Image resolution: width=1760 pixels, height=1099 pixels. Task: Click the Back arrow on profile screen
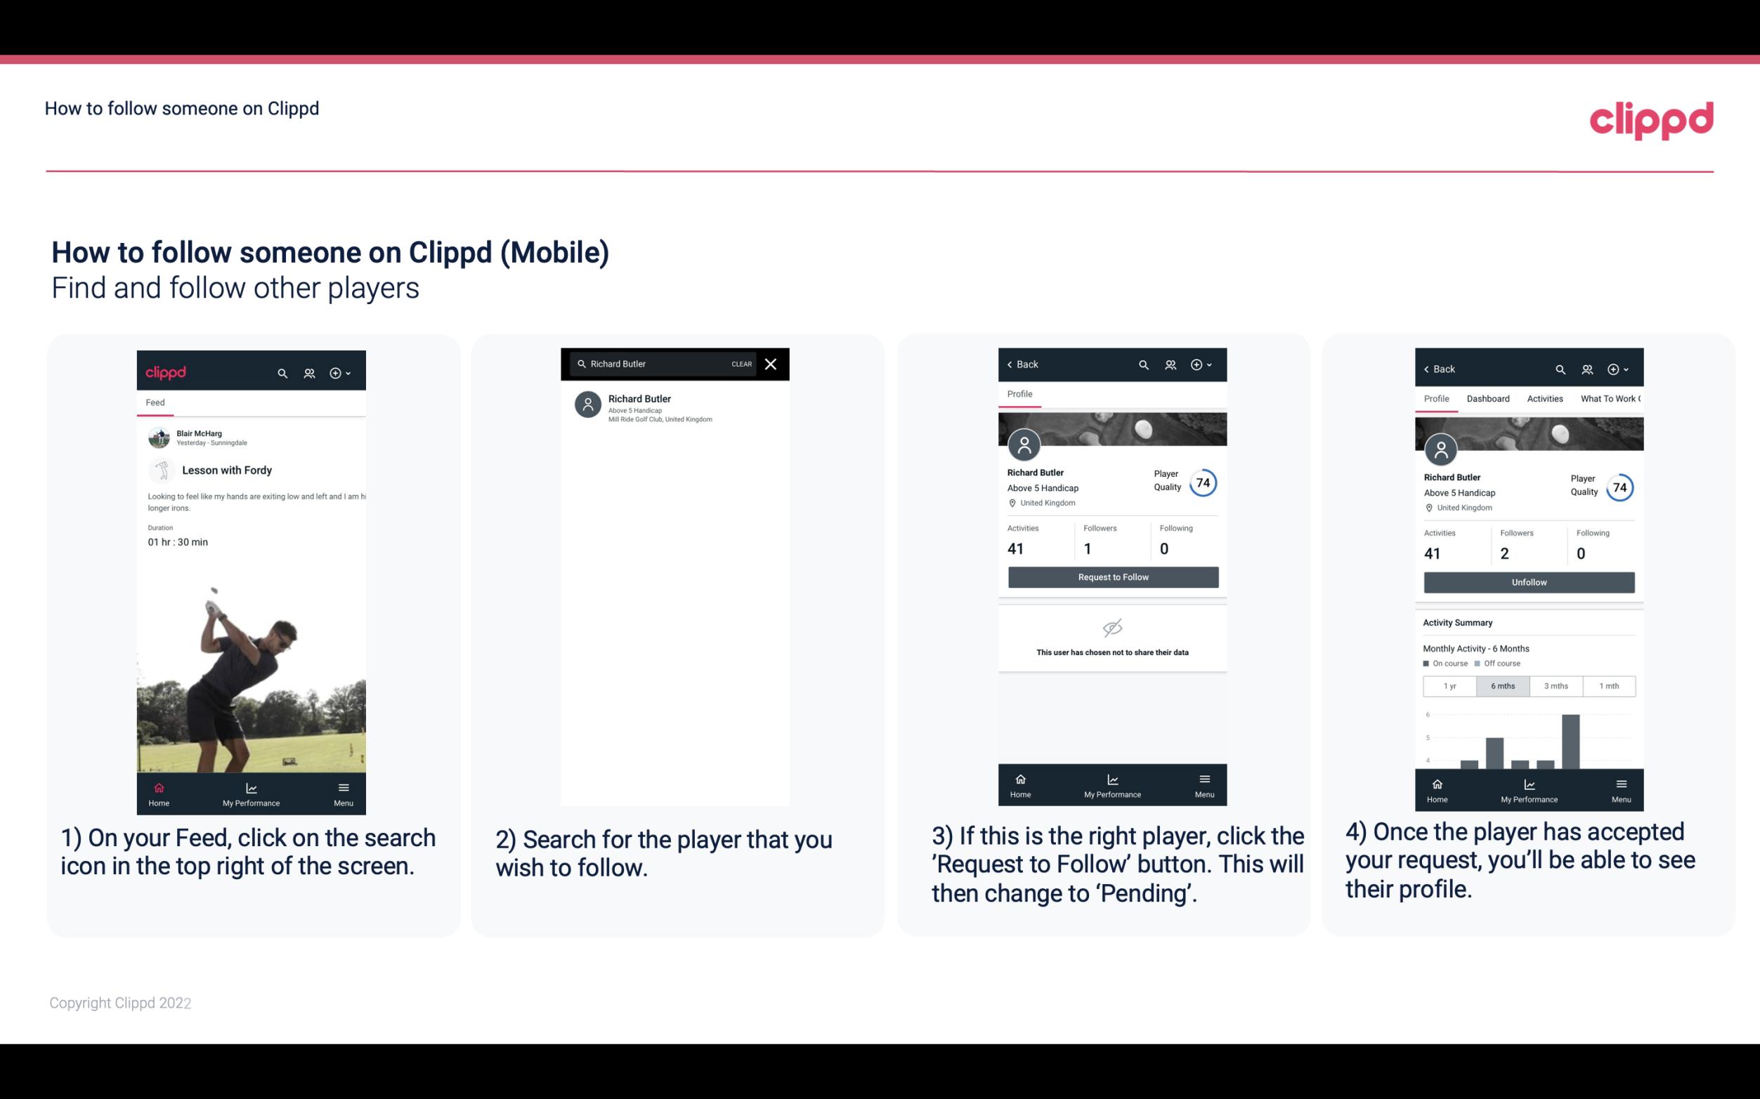tap(1022, 364)
